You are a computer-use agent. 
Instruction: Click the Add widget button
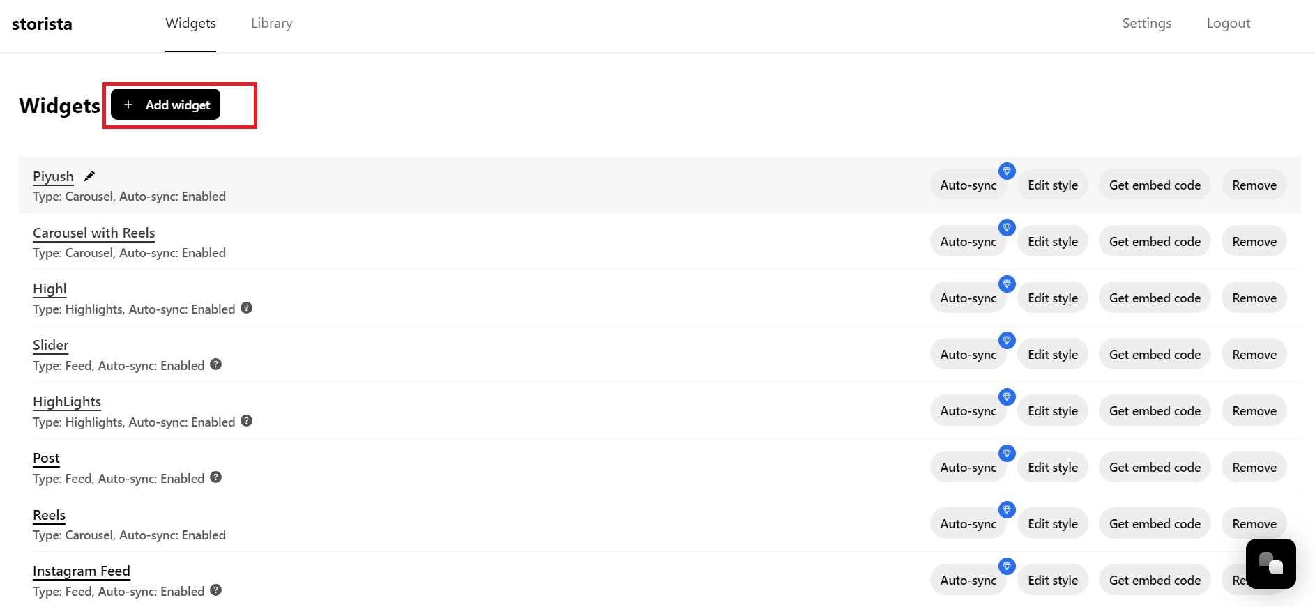tap(165, 105)
